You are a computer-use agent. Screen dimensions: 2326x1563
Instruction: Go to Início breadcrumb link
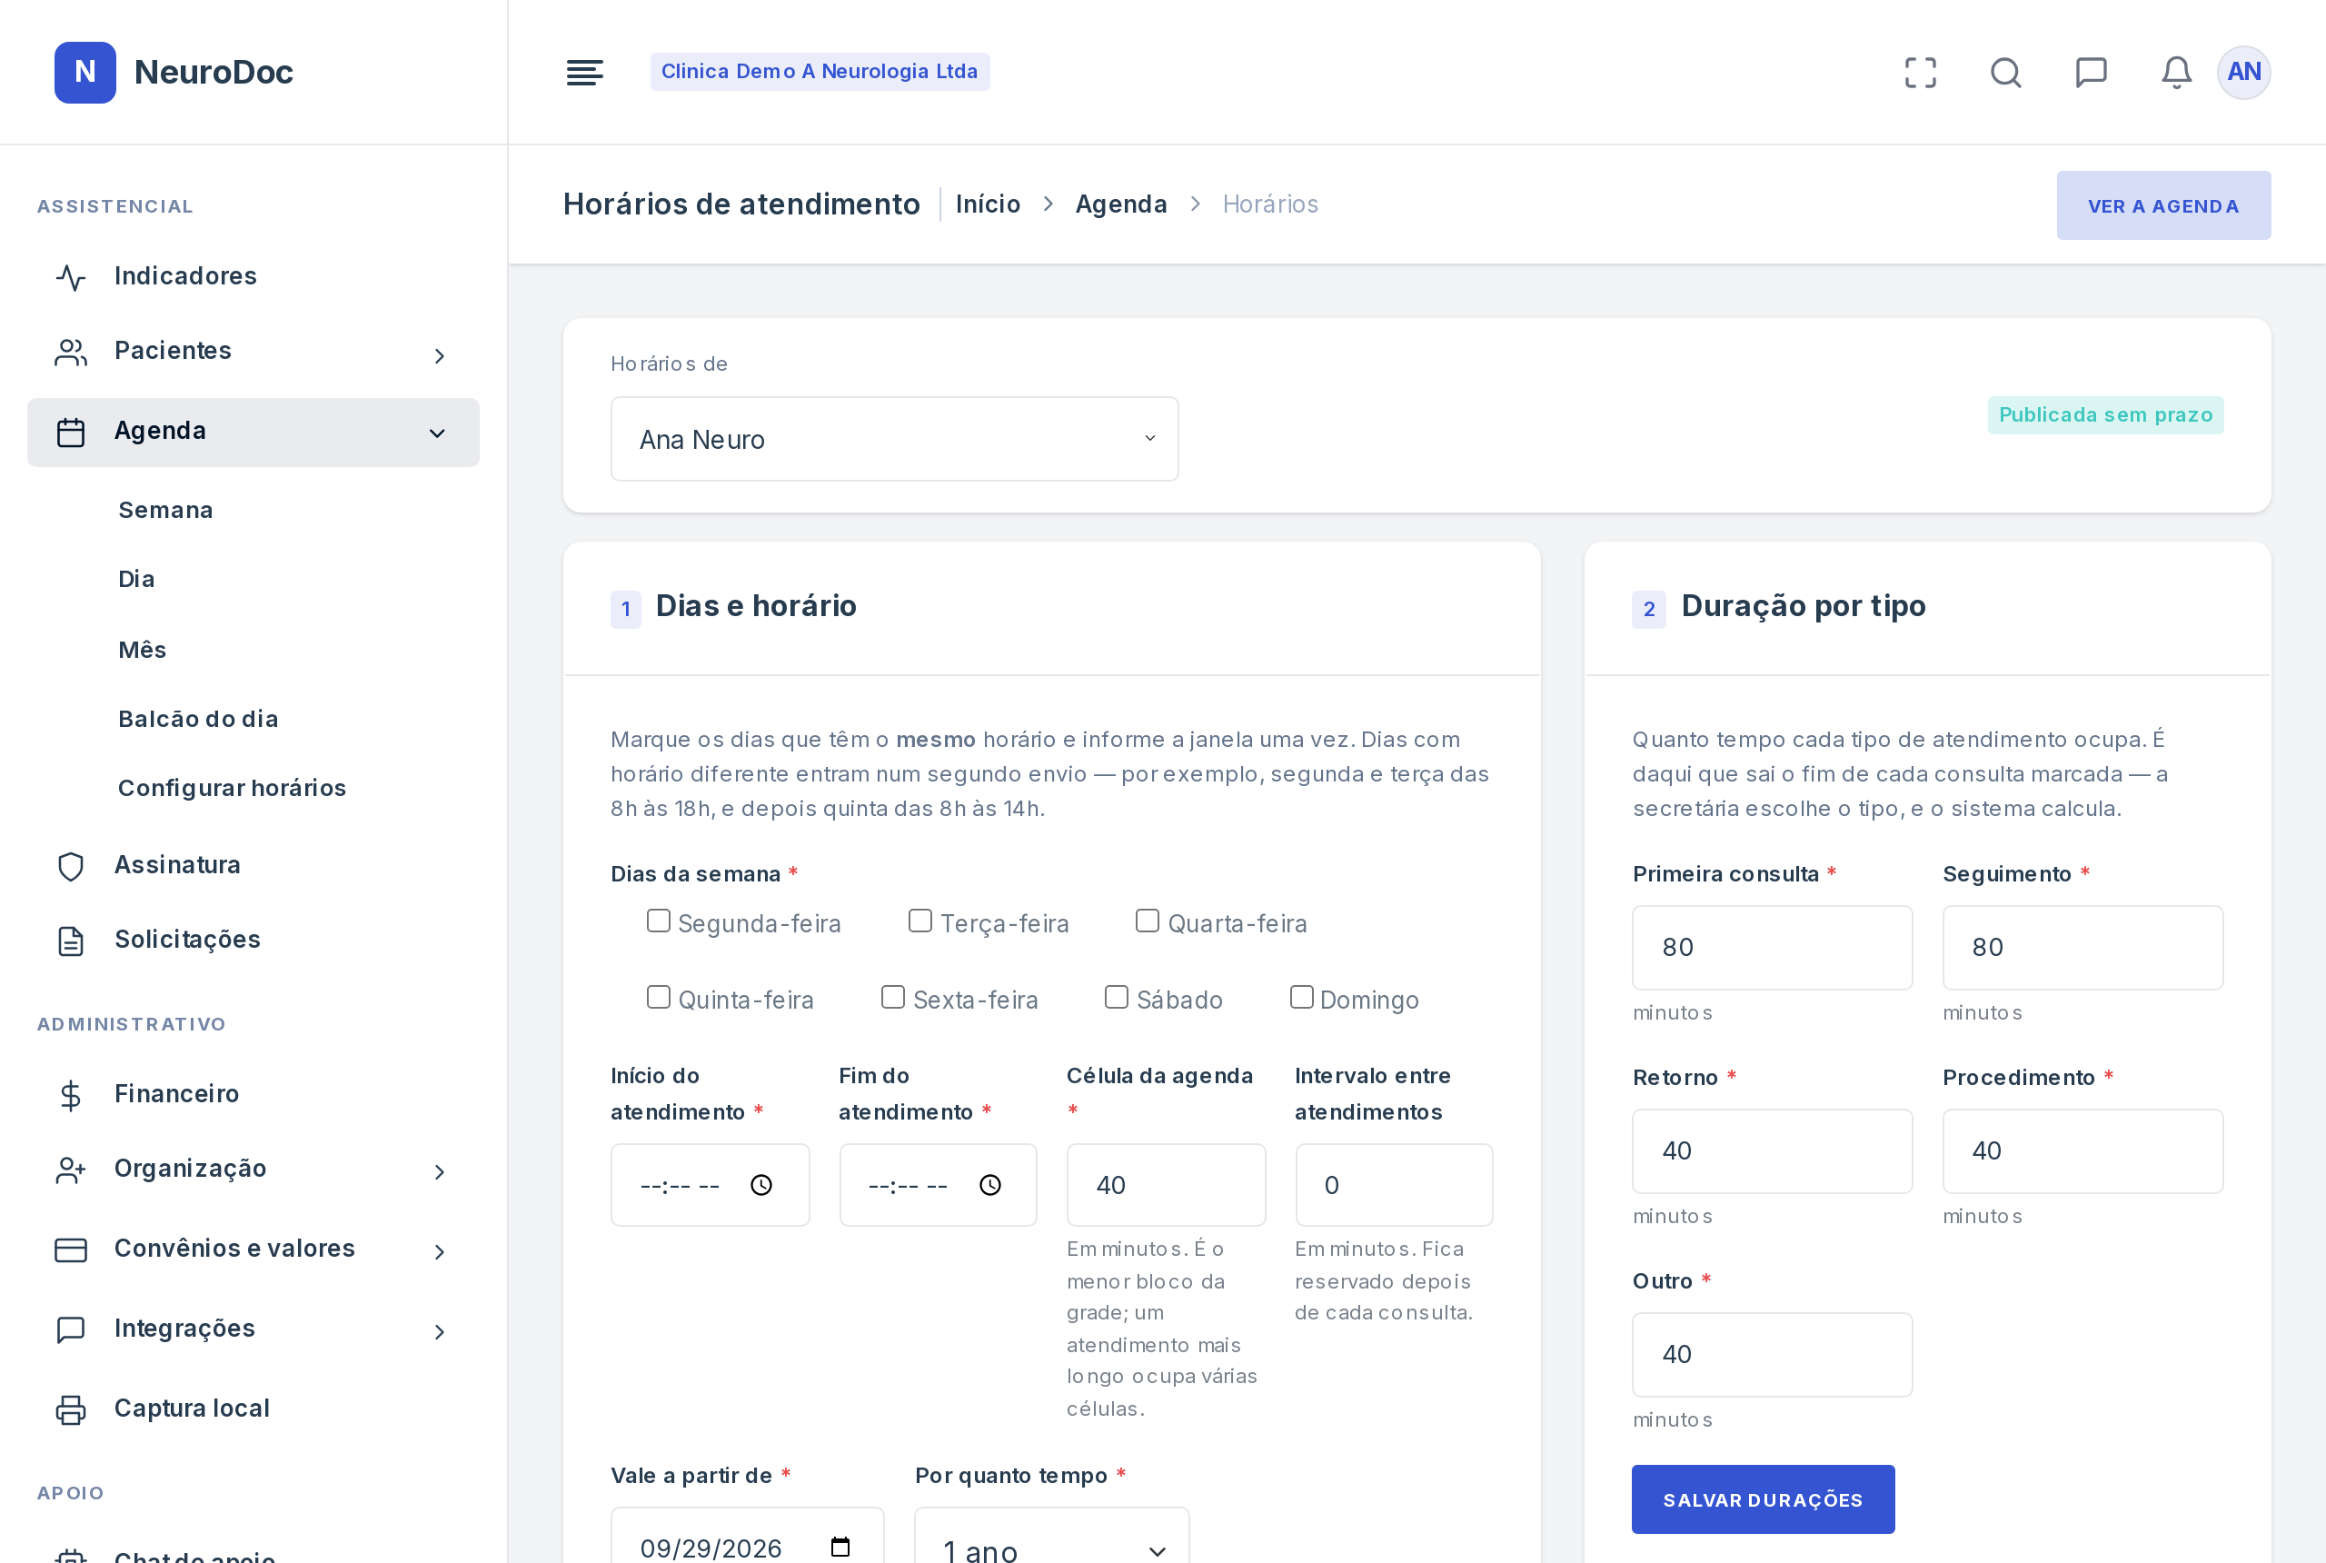coord(987,204)
